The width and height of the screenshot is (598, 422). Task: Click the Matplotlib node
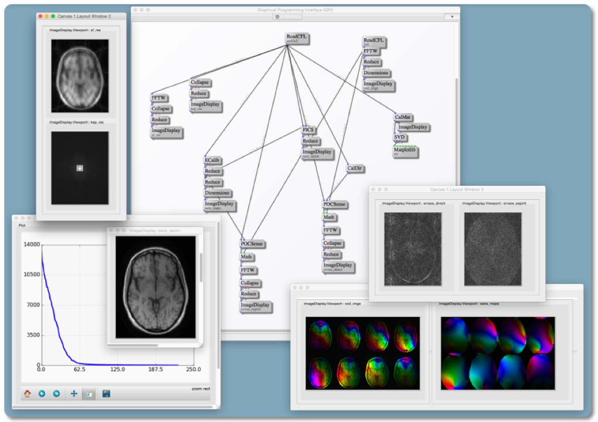[405, 150]
